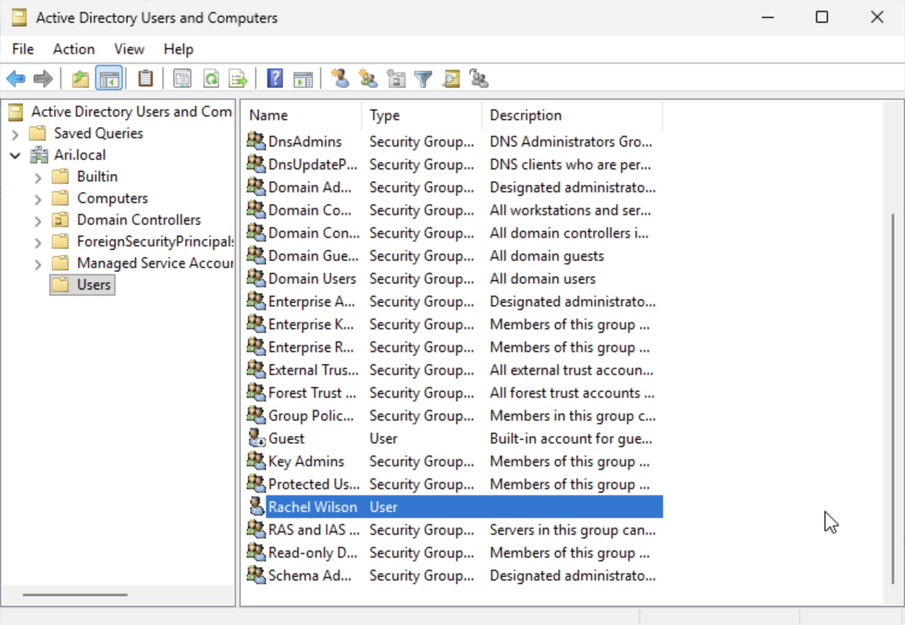Click the Export List toolbar icon

tap(238, 79)
